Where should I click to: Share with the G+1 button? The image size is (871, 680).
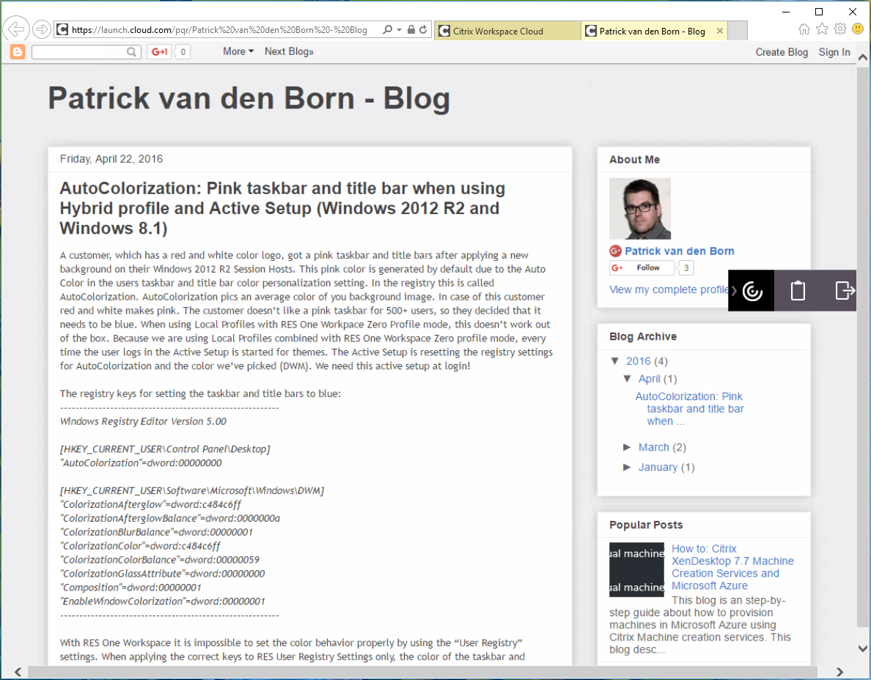click(x=159, y=51)
